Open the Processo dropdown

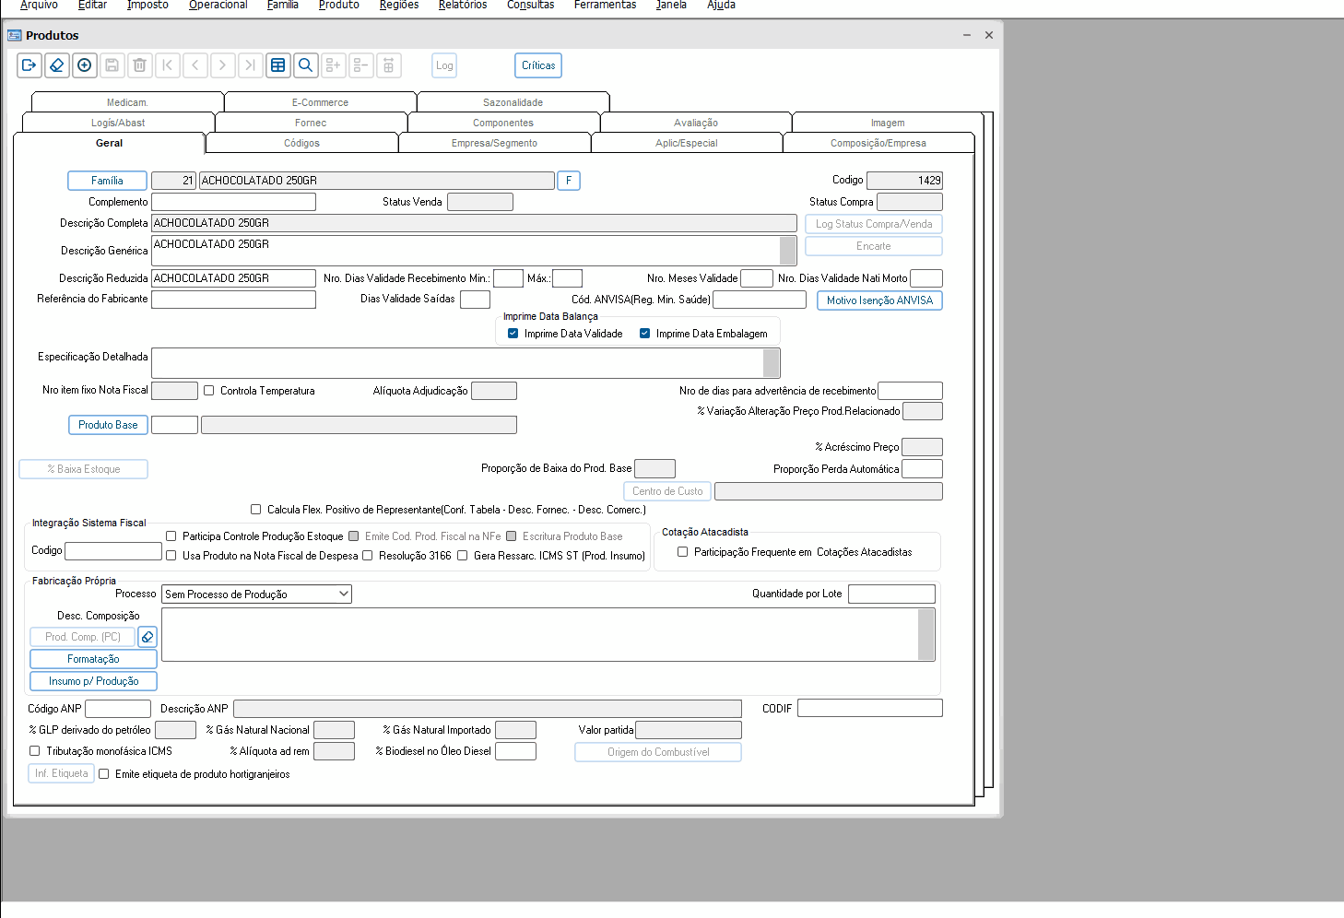(x=257, y=594)
